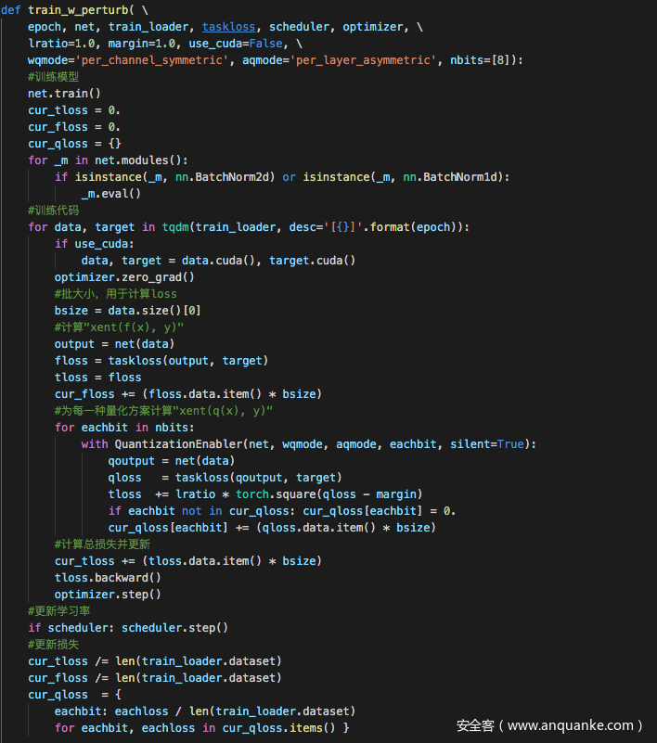Viewport: 657px width, 743px height.
Task: Click the 'with QuantizationEnabler(' line
Action: pos(309,444)
